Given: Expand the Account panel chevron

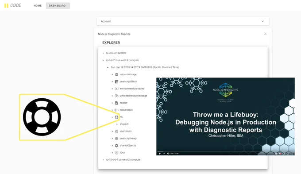Looking at the screenshot, I should [262, 21].
